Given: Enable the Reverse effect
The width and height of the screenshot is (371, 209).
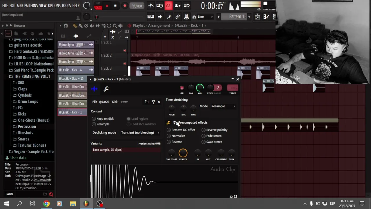Looking at the screenshot, I should [174, 142].
